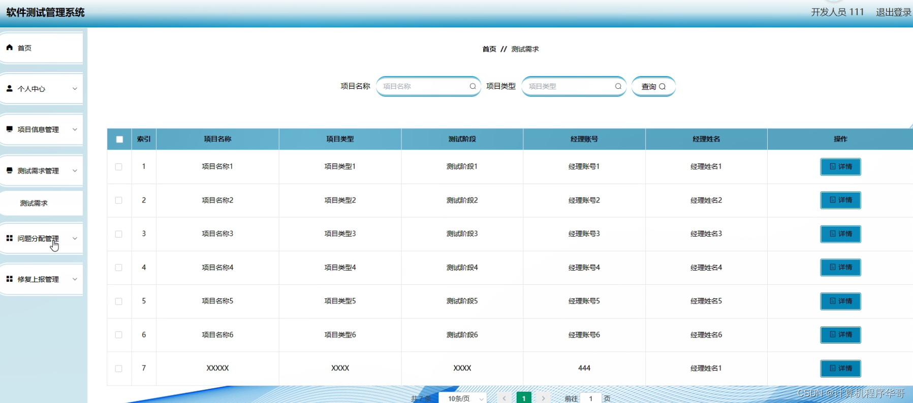Click the magnifier icon in the 项目类型 field
Image resolution: width=913 pixels, height=403 pixels.
618,86
